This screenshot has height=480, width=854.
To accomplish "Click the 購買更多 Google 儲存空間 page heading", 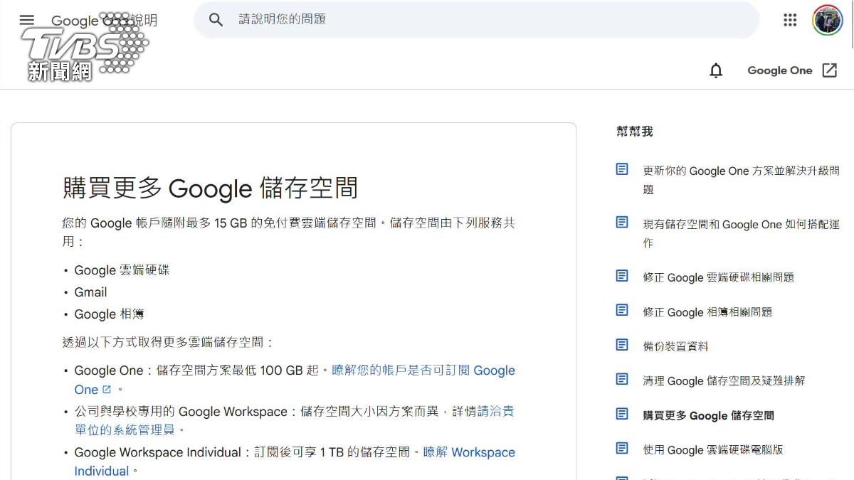I will pyautogui.click(x=210, y=188).
